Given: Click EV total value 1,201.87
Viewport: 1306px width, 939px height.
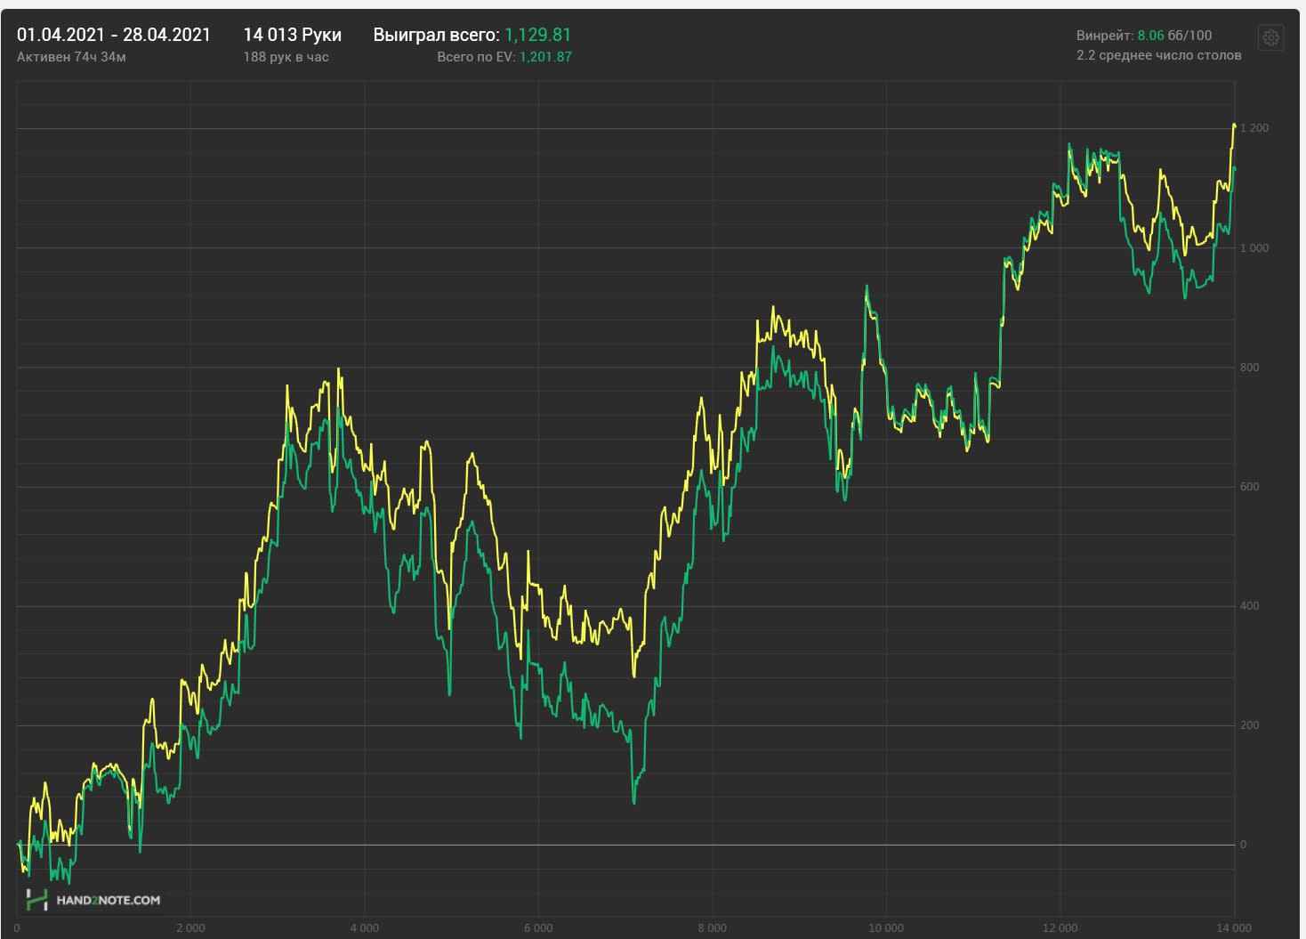Looking at the screenshot, I should (545, 57).
